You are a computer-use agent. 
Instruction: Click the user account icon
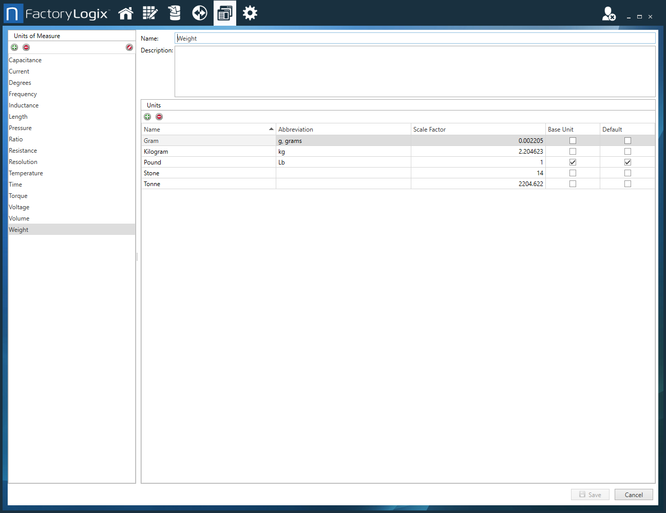(608, 14)
